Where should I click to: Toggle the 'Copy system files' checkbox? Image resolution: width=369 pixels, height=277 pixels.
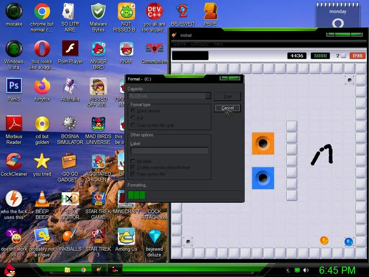133,174
